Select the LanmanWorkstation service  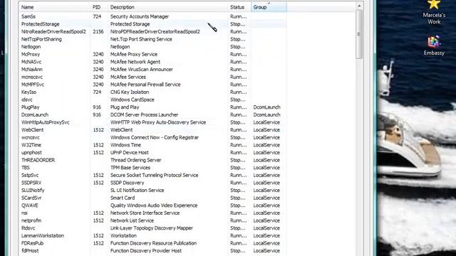point(43,235)
